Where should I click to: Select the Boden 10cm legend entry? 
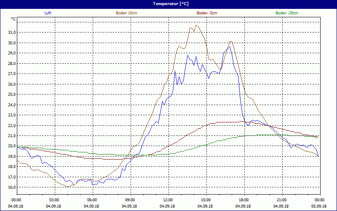126,13
